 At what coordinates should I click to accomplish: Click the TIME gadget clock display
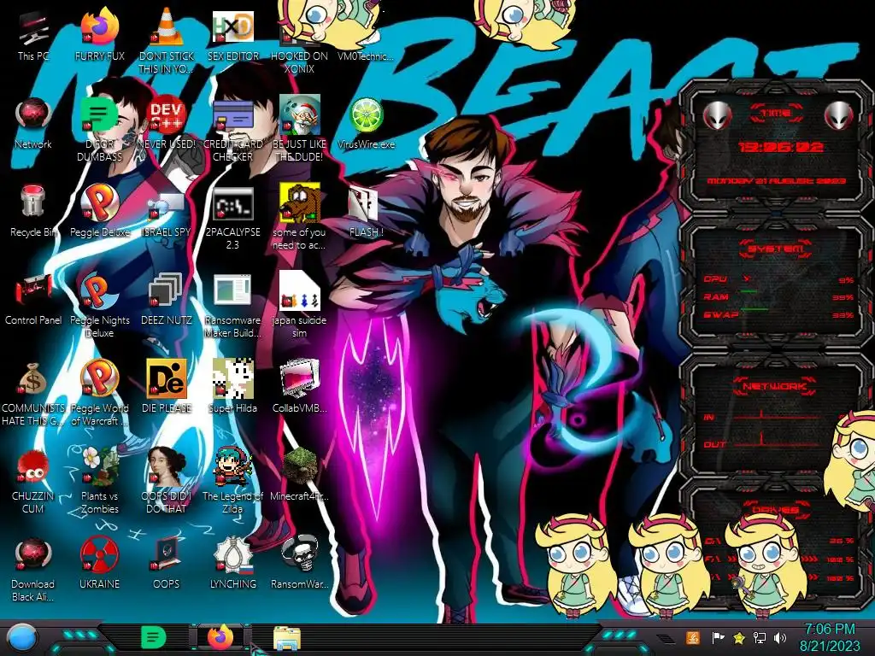pyautogui.click(x=780, y=147)
